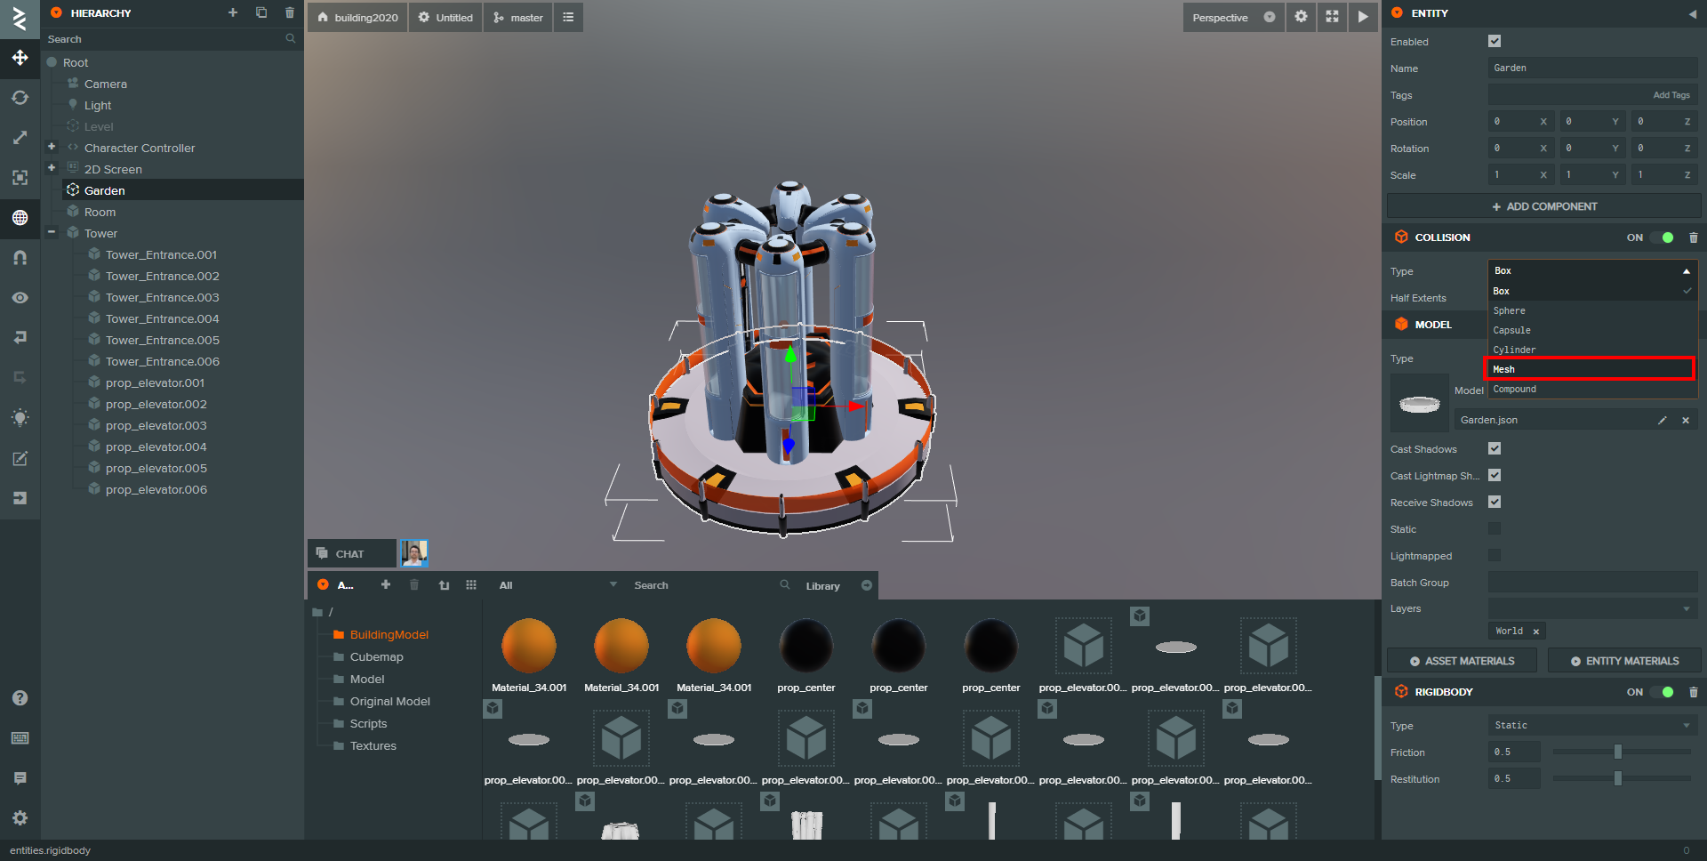Select Tower_Entrance.003 in hierarchy
Screen dimensions: 1707x861
(162, 297)
